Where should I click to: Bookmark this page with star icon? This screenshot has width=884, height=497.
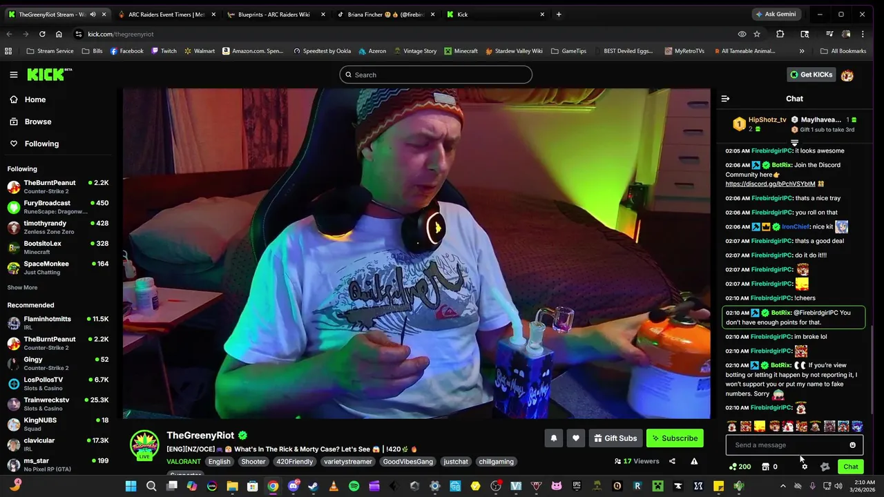(757, 34)
